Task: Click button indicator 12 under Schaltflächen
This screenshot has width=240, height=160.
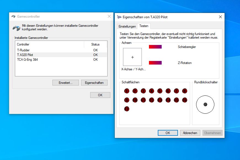Action: coord(151,100)
